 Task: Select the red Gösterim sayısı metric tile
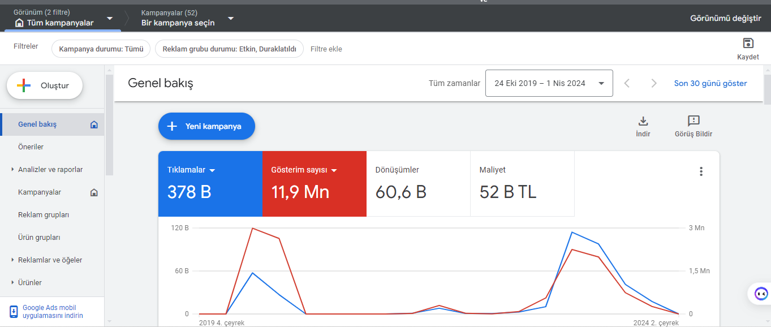[314, 184]
